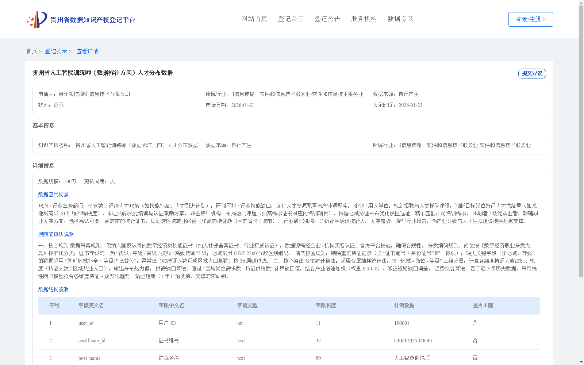Select the 公示时间 2026-01-23 value
This screenshot has height=365, width=584.
pyautogui.click(x=410, y=105)
